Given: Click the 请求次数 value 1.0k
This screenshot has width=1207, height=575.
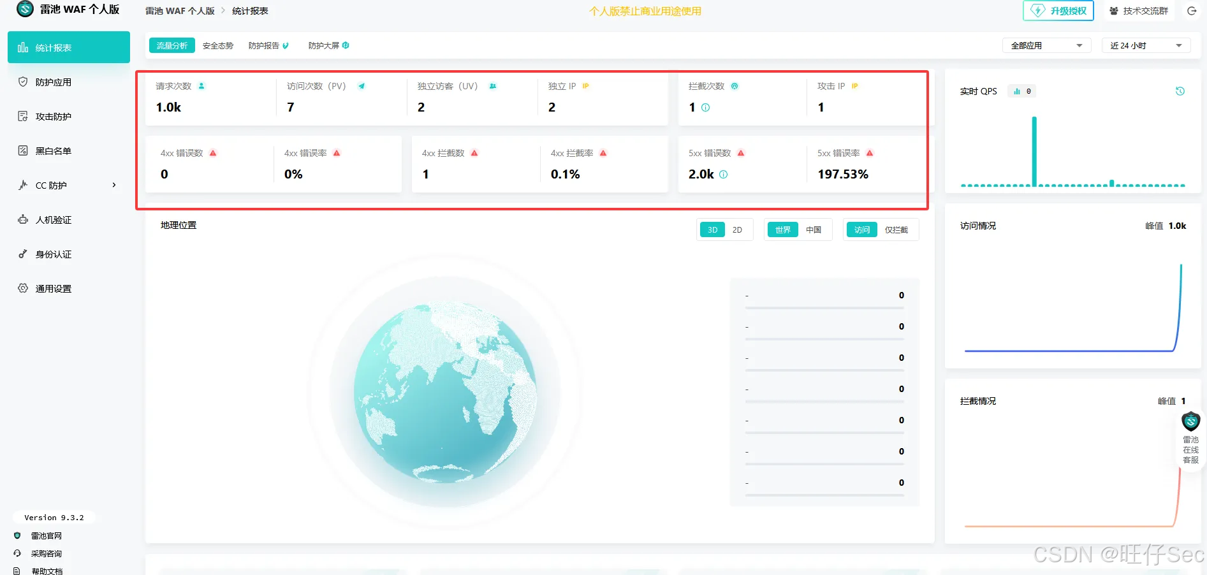Looking at the screenshot, I should pos(168,107).
